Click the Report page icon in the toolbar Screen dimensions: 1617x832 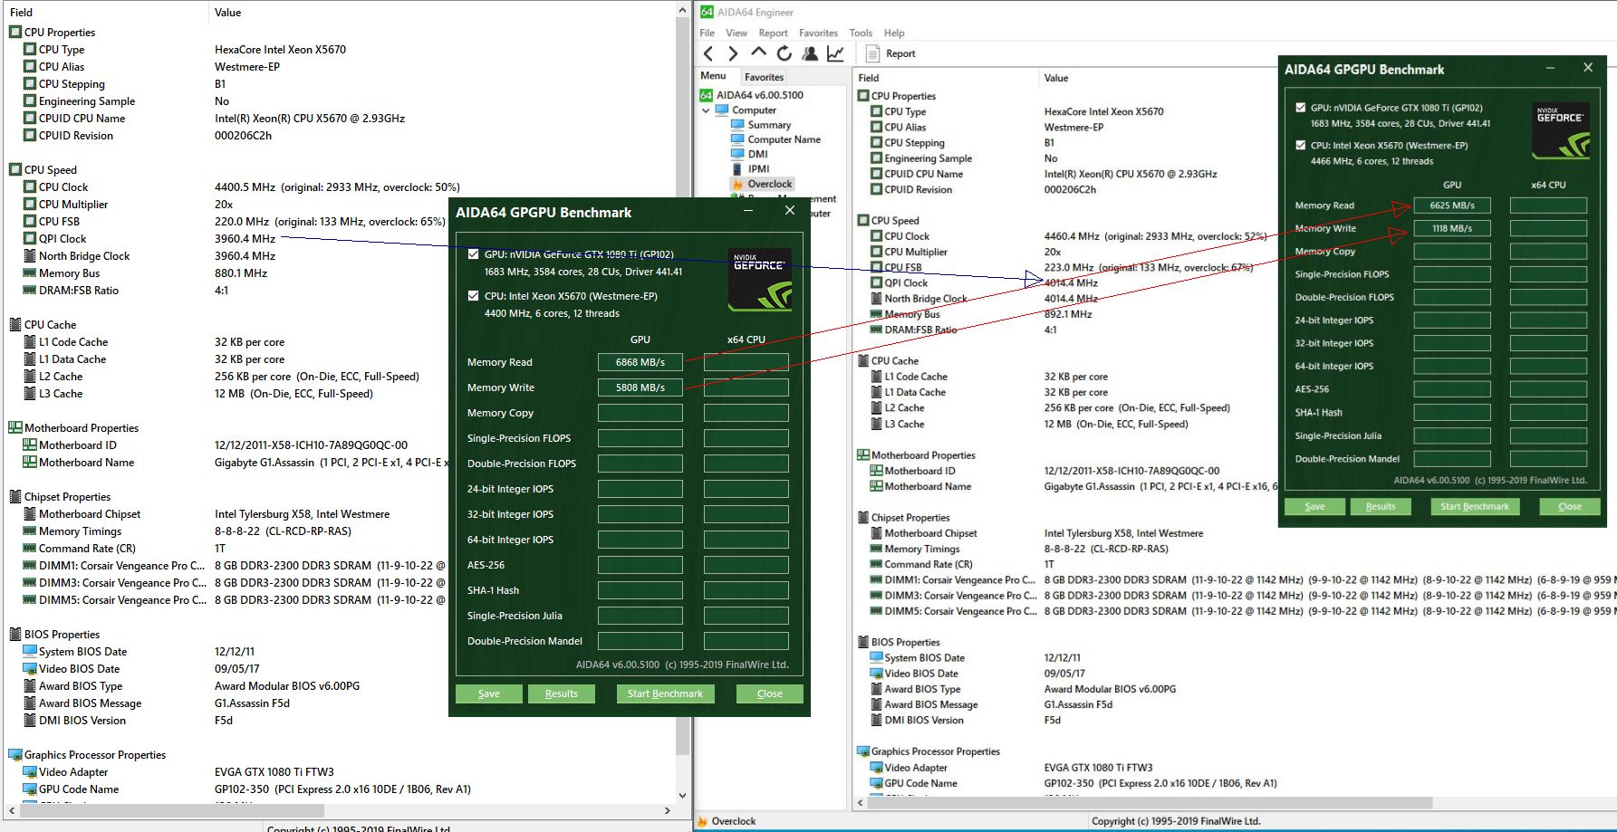[873, 53]
